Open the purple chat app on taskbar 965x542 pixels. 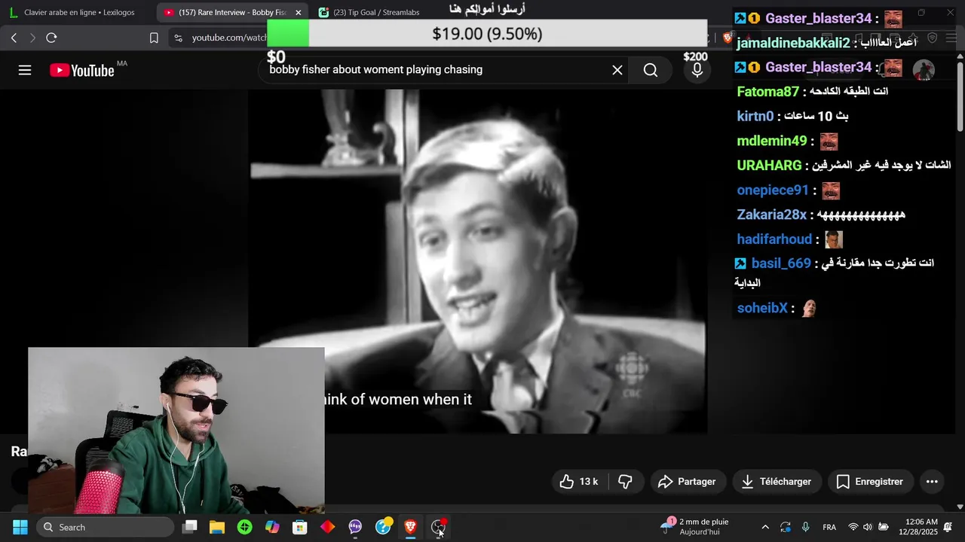point(355,527)
